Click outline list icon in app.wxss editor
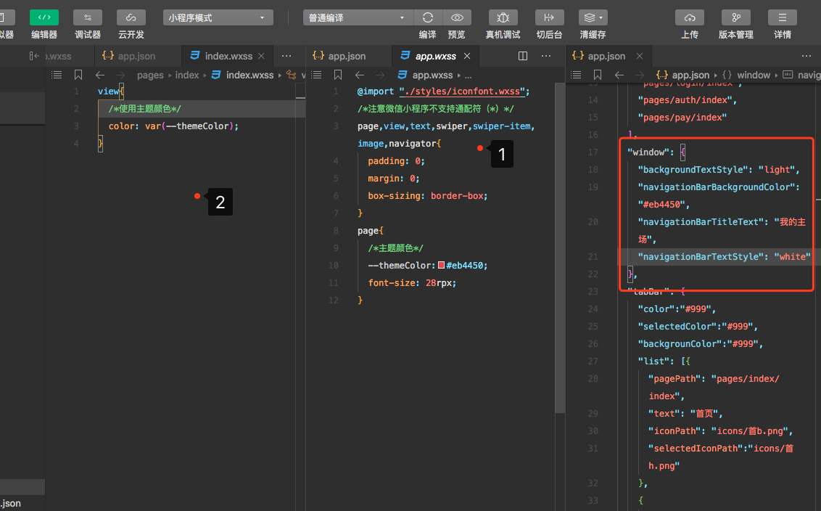Screen dimensions: 821x511 tap(316, 75)
